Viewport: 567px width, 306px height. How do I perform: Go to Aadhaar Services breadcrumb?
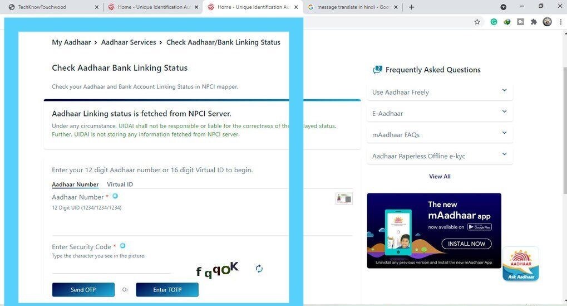point(129,42)
